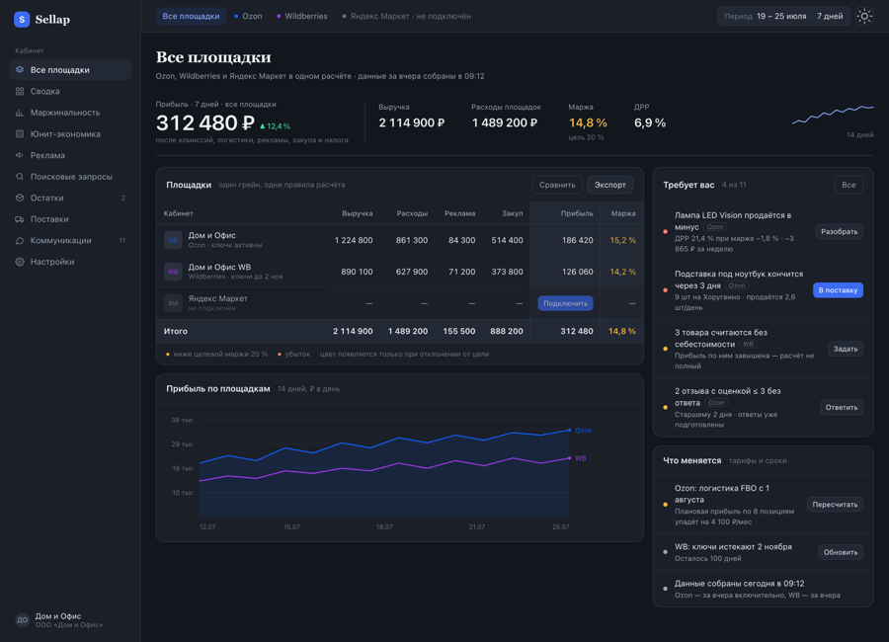Click the ЯМ badge of Яндекс Маркет
Viewport: 889px width, 642px height.
(x=173, y=303)
